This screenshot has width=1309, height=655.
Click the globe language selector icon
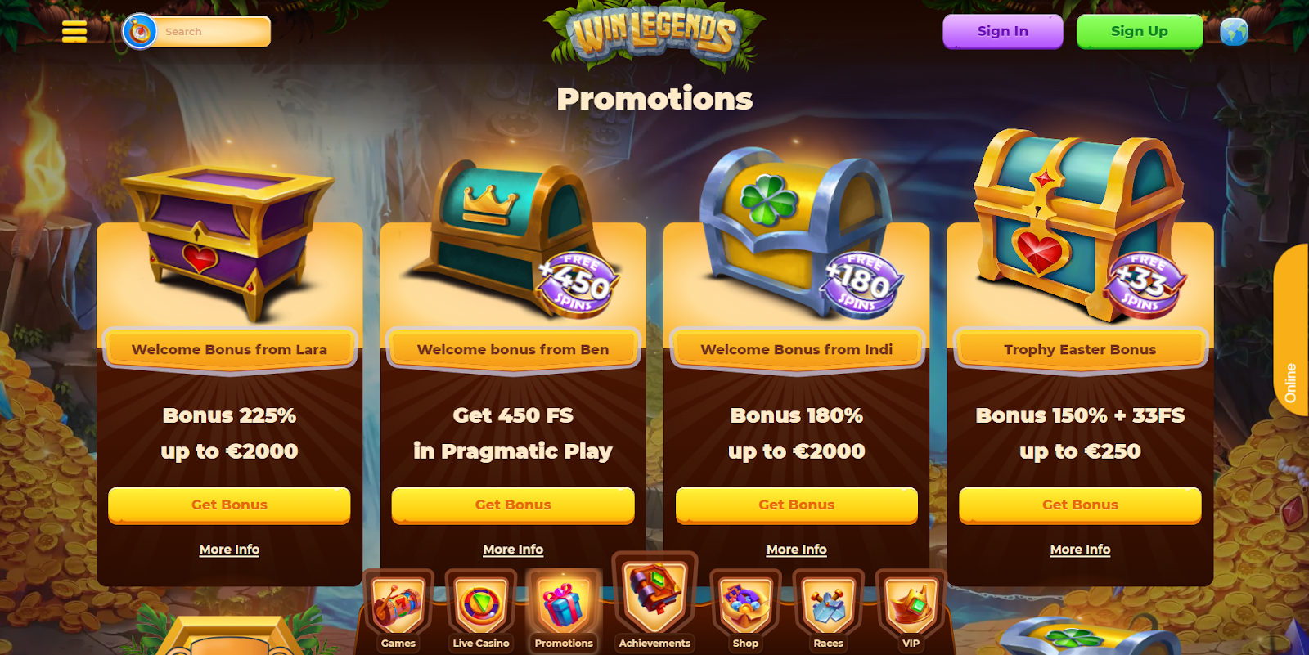click(x=1234, y=32)
